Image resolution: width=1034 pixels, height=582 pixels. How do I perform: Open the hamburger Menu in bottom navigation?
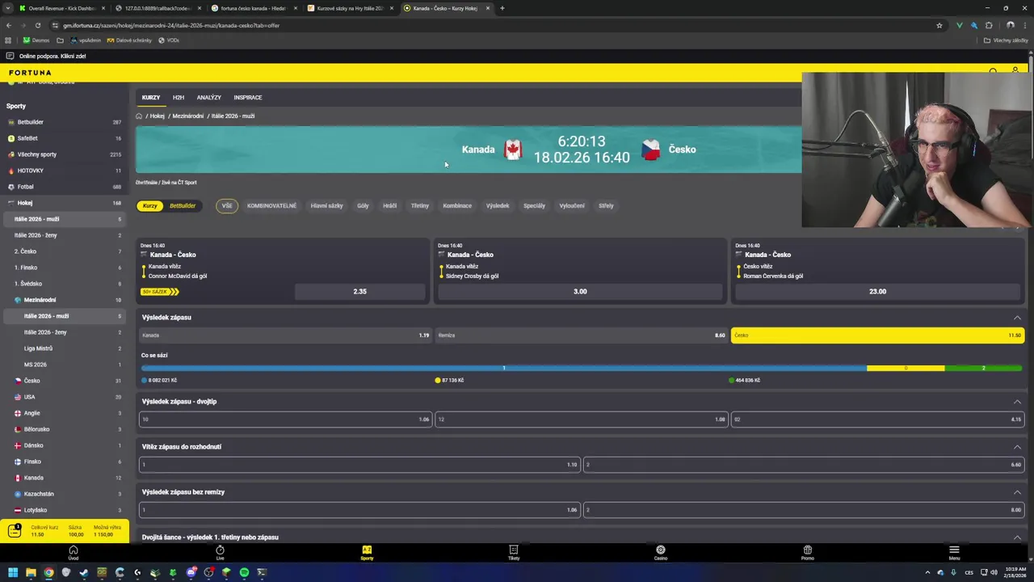tap(954, 553)
